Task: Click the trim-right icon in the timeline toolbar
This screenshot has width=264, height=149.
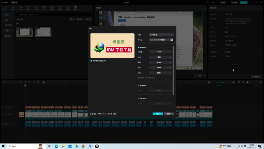Action: 29,82
